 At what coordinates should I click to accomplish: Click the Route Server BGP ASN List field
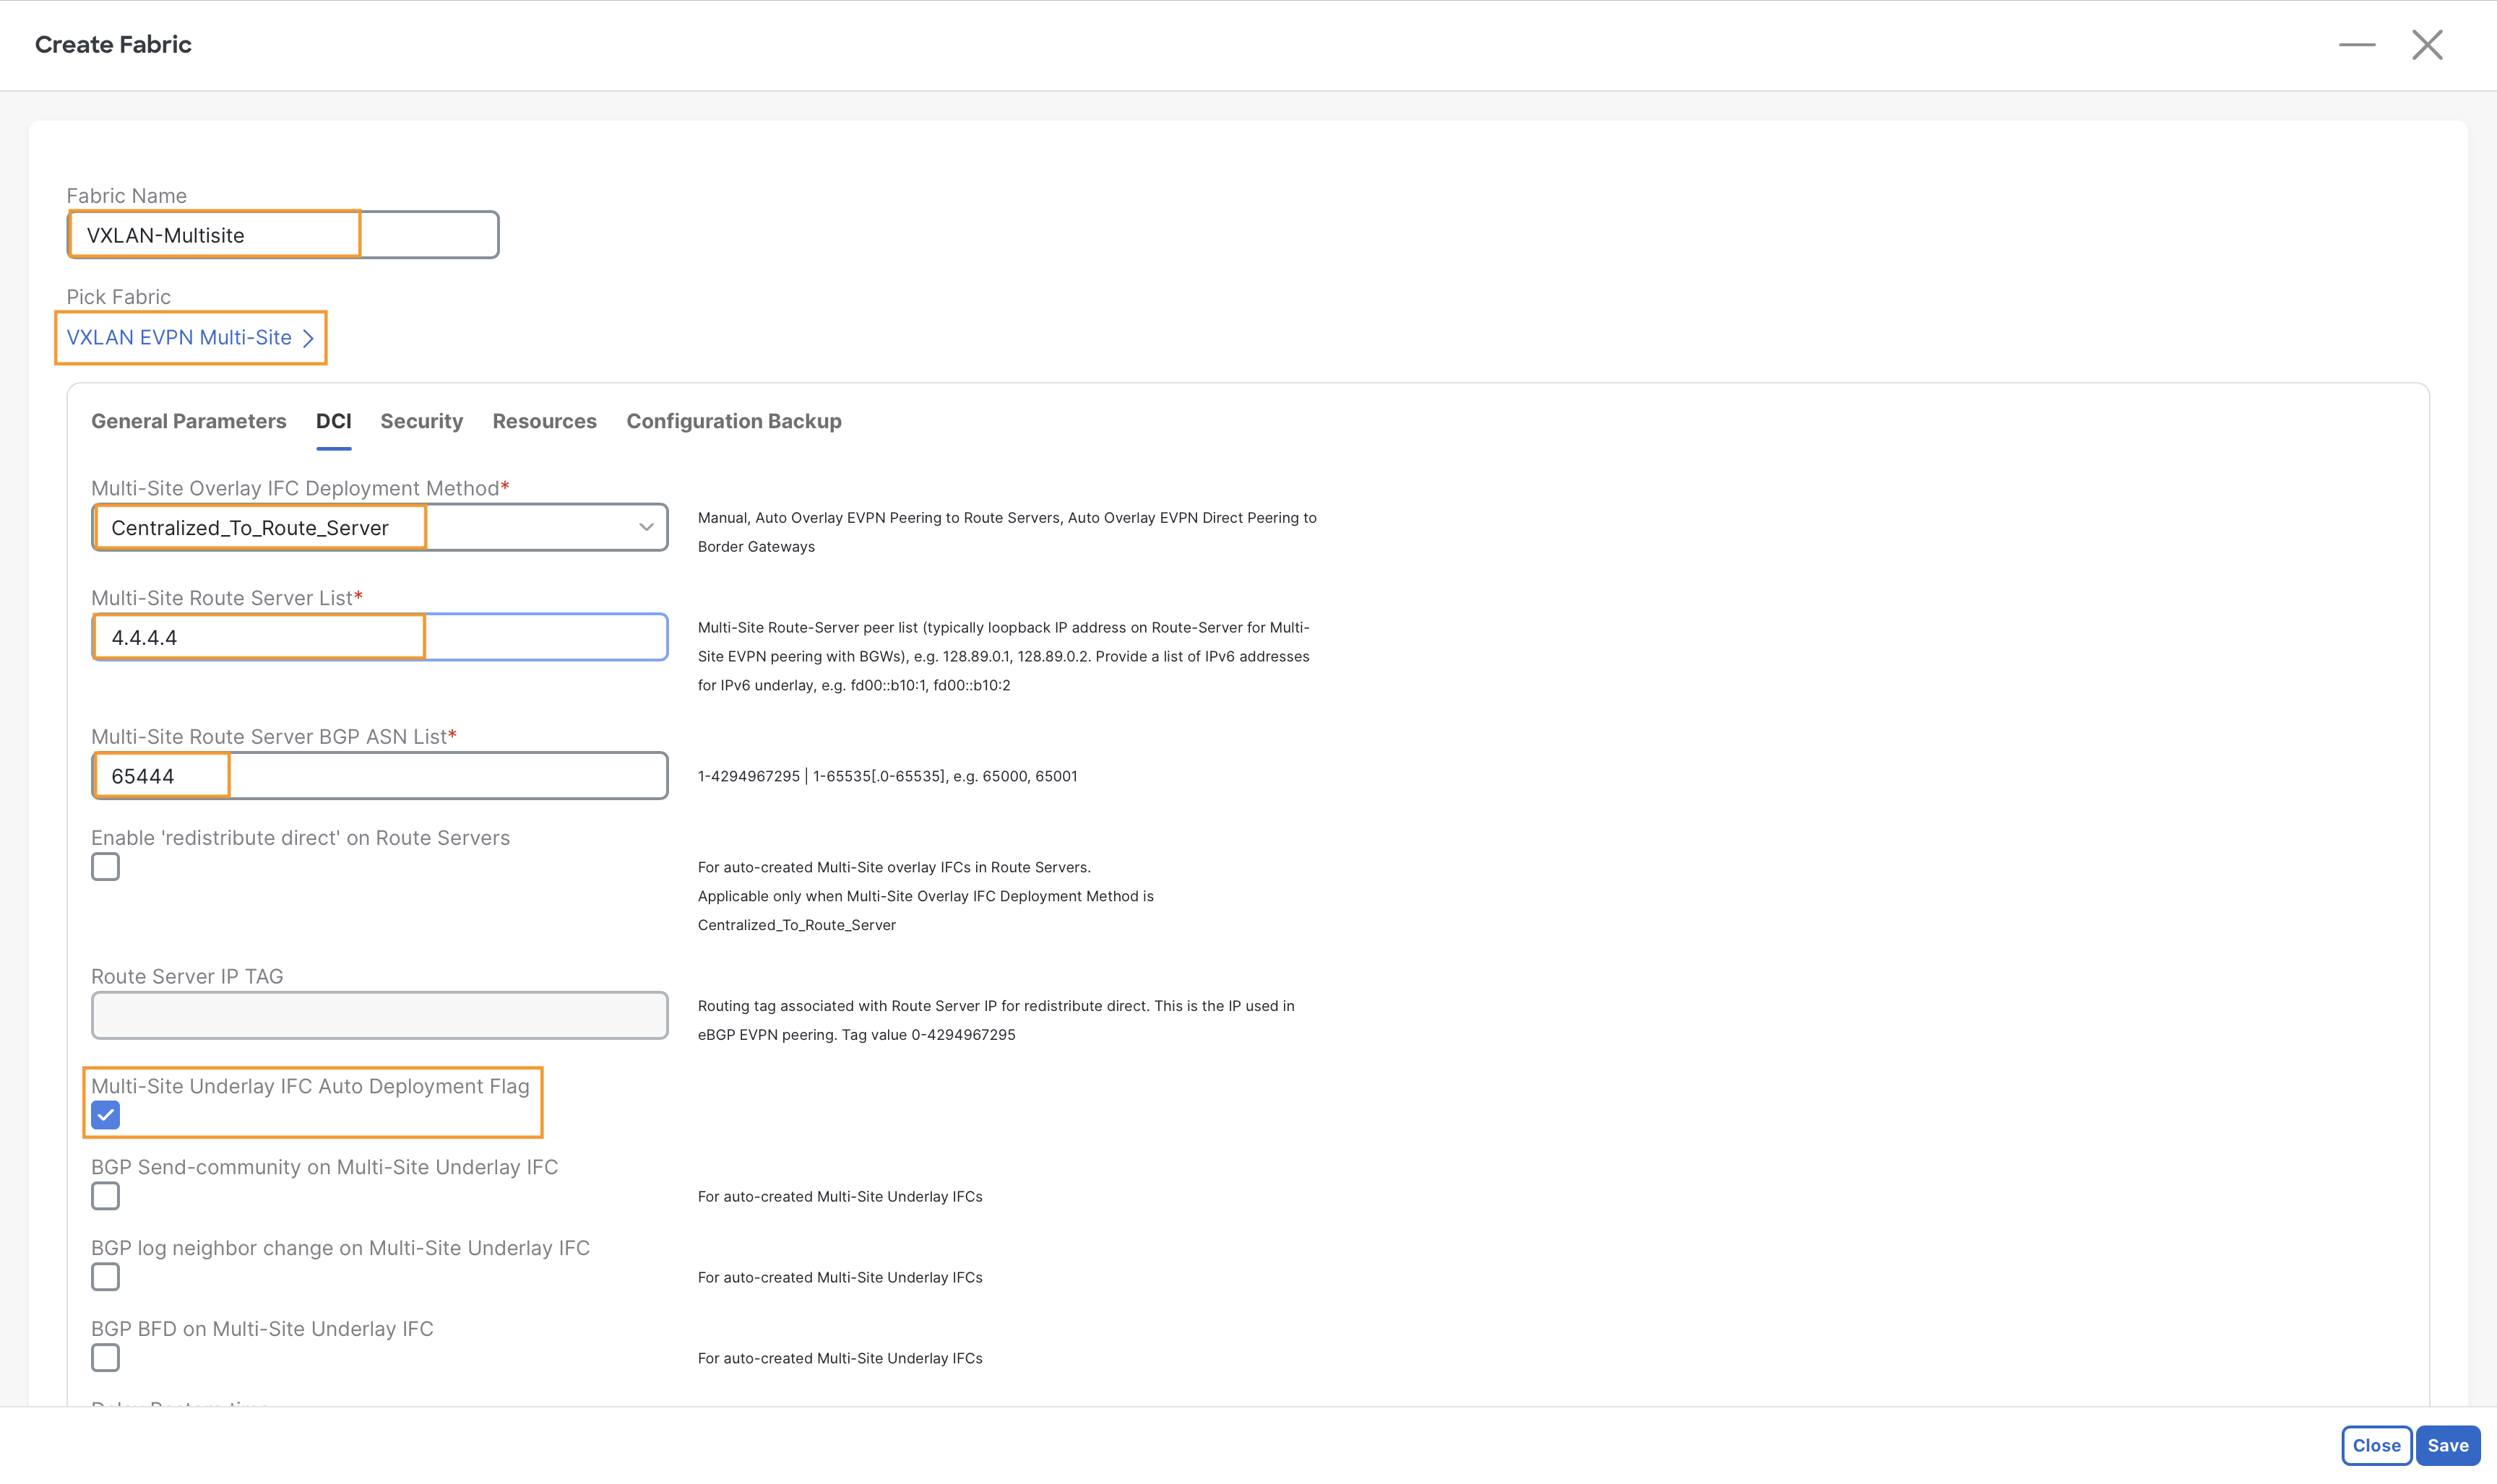[x=380, y=776]
